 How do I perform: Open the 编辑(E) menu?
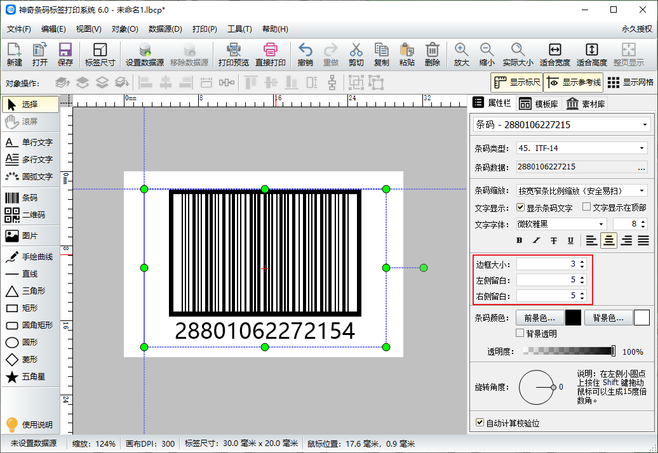pyautogui.click(x=53, y=29)
